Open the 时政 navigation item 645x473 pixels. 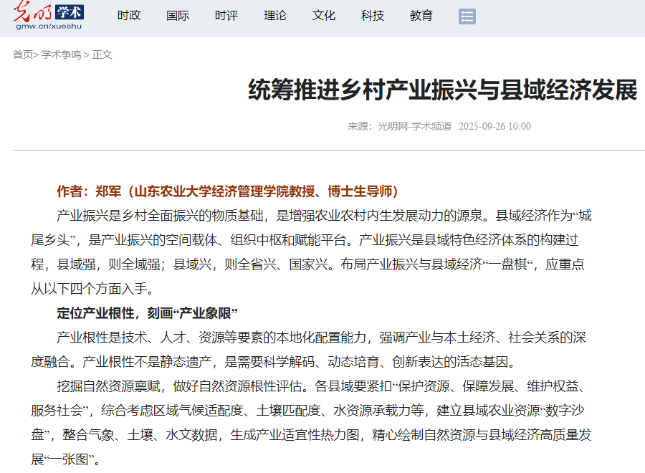click(x=129, y=16)
